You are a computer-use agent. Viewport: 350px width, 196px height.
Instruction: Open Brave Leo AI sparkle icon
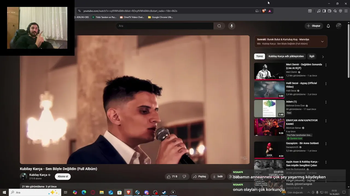pos(335,11)
